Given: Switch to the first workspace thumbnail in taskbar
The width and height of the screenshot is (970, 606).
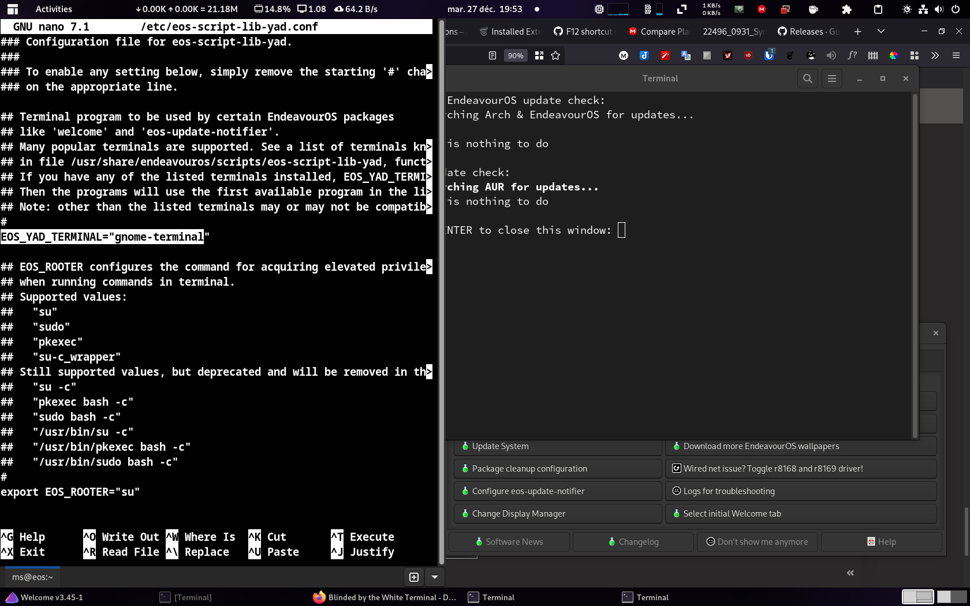Looking at the screenshot, I should (x=918, y=597).
